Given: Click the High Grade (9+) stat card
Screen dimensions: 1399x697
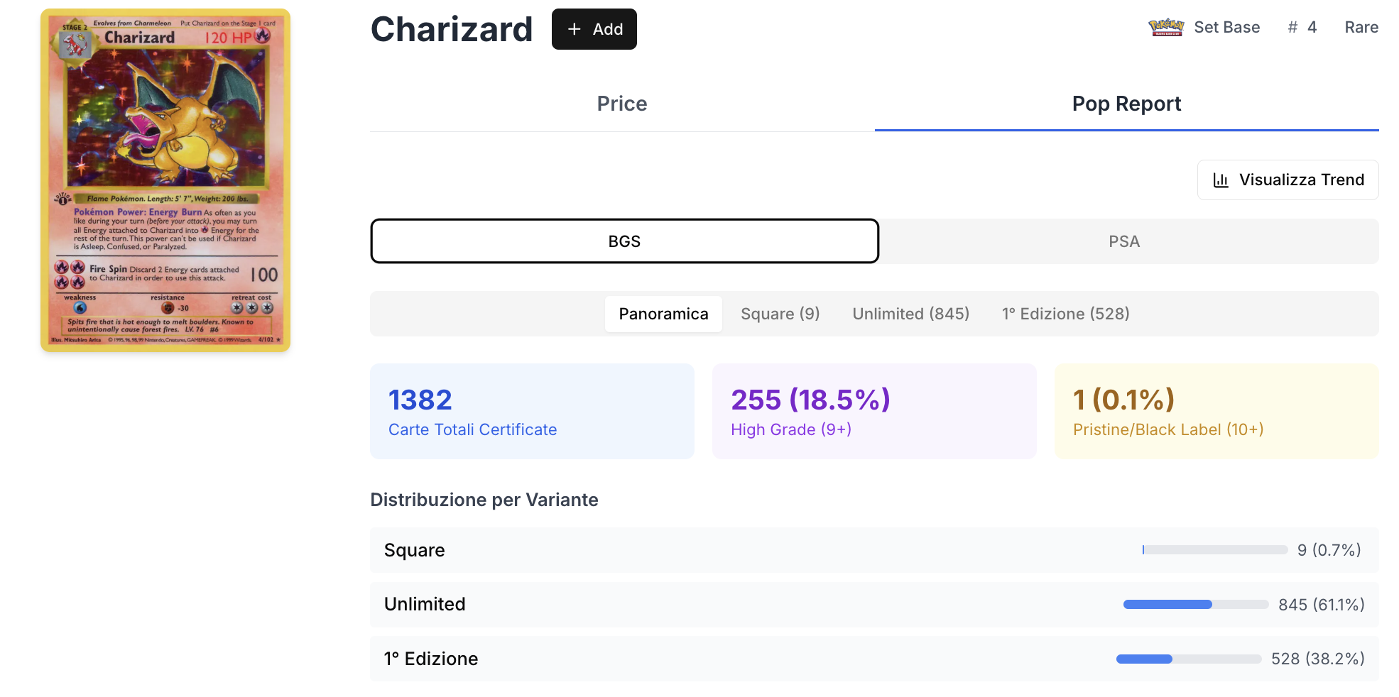Looking at the screenshot, I should point(874,412).
